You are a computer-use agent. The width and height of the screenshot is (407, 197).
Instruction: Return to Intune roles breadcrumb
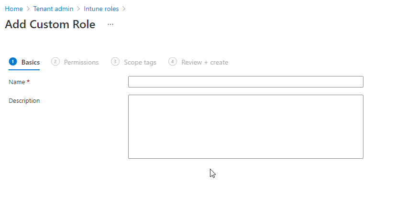pyautogui.click(x=101, y=9)
